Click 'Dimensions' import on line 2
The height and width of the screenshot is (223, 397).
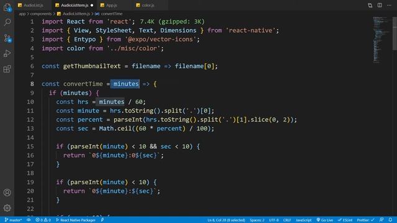tap(178, 30)
